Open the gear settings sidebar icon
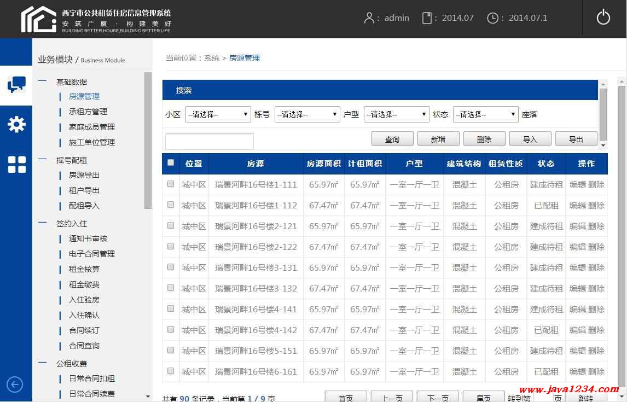Image resolution: width=627 pixels, height=402 pixels. tap(16, 124)
